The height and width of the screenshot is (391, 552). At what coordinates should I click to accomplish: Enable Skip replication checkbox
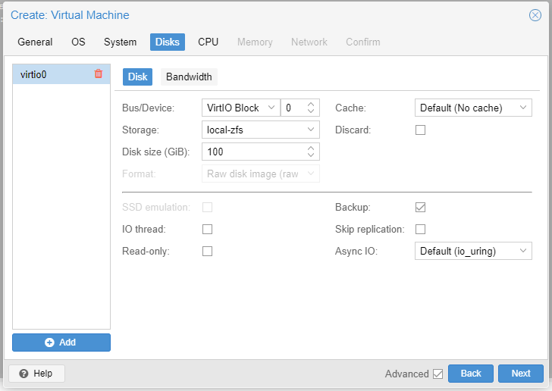coord(420,229)
